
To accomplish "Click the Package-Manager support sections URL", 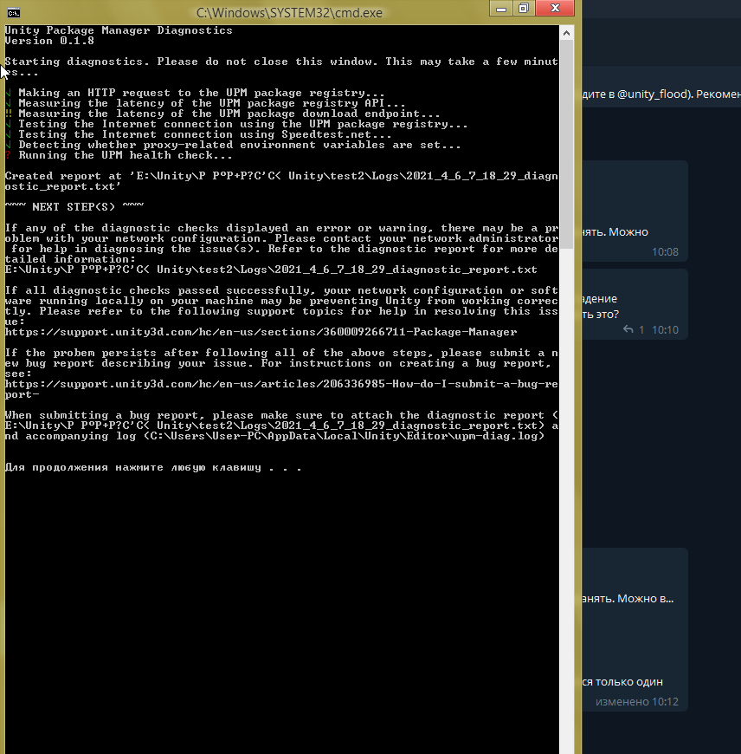I will tap(261, 332).
